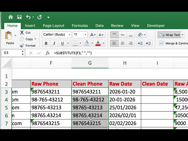Click the Raw Phone header cell

[x=51, y=84]
